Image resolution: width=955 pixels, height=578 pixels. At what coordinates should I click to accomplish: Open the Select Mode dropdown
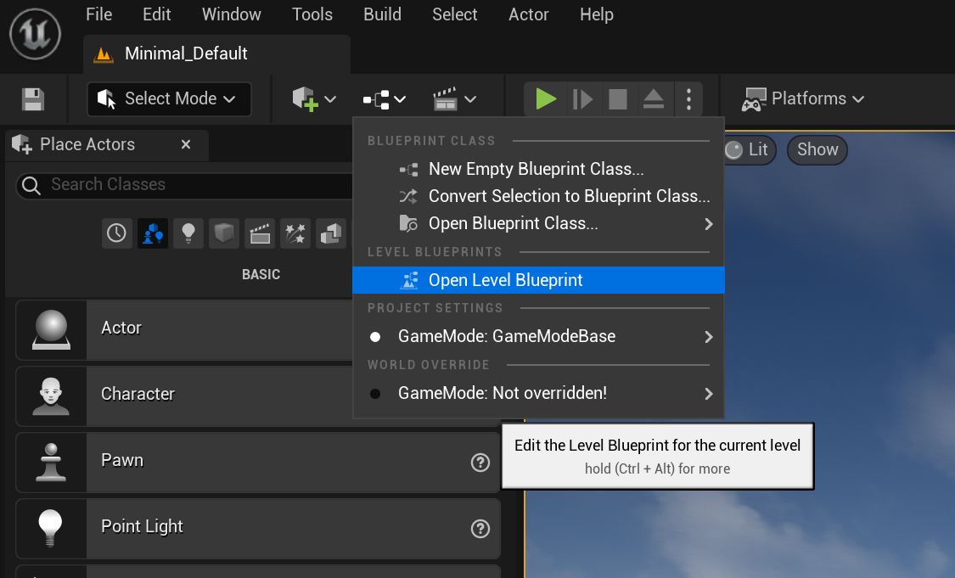pyautogui.click(x=169, y=98)
